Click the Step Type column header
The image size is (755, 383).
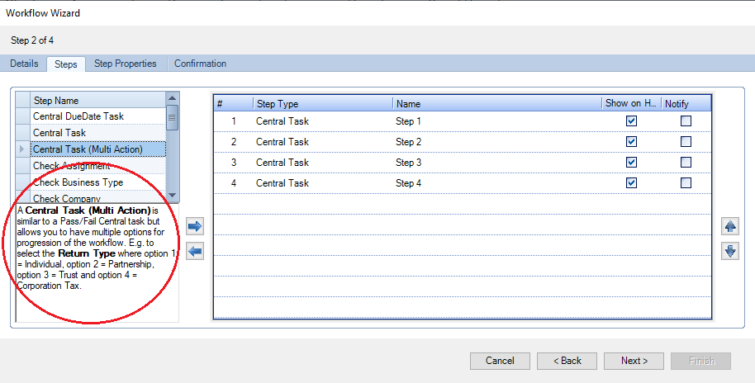[323, 103]
